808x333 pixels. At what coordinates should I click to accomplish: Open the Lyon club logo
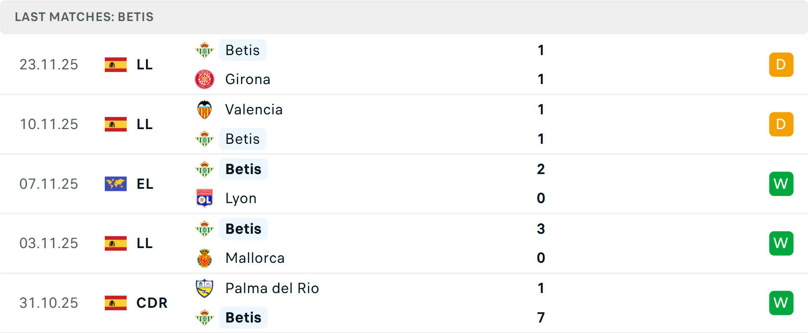(x=205, y=198)
